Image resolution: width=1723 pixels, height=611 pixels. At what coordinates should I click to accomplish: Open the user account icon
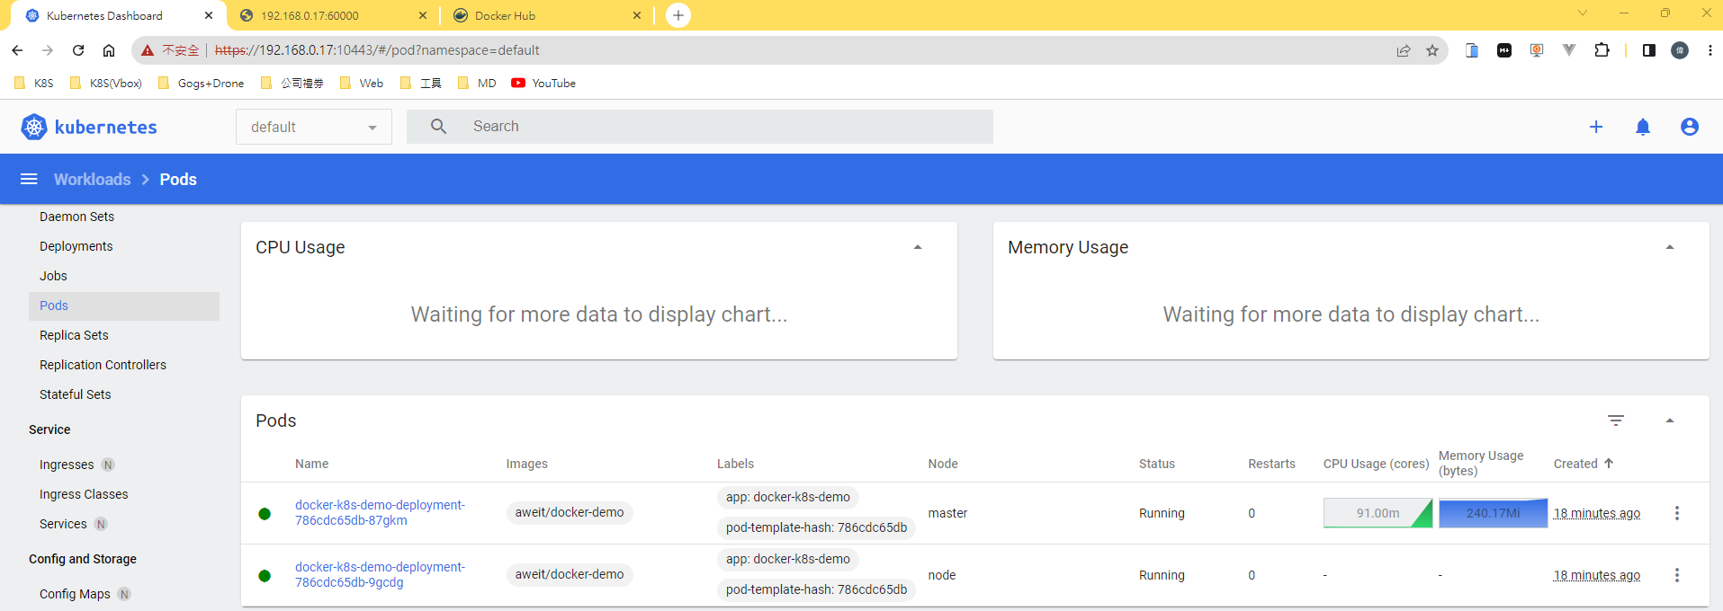pyautogui.click(x=1690, y=127)
